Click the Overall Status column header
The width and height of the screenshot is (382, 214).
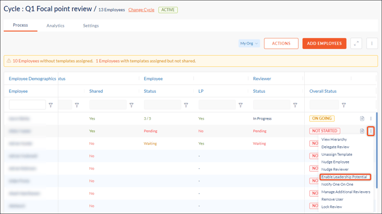pyautogui.click(x=323, y=91)
